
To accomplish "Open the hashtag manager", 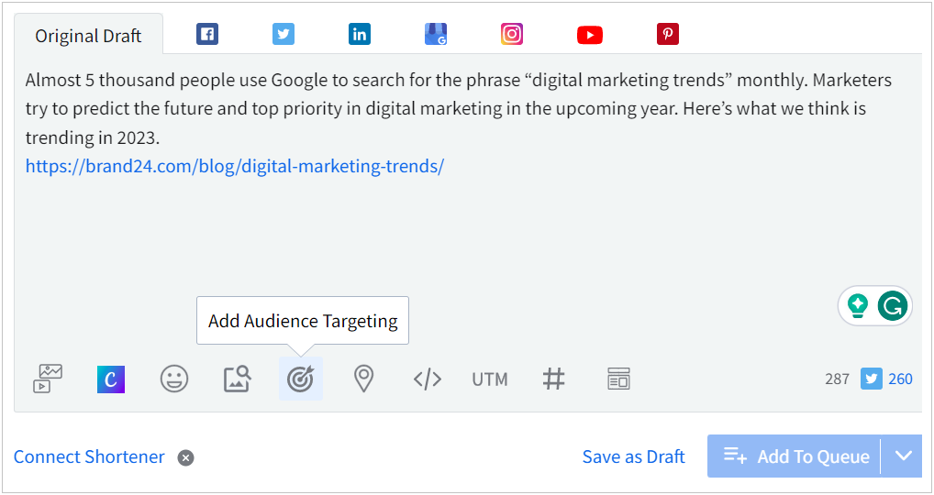I will coord(553,379).
